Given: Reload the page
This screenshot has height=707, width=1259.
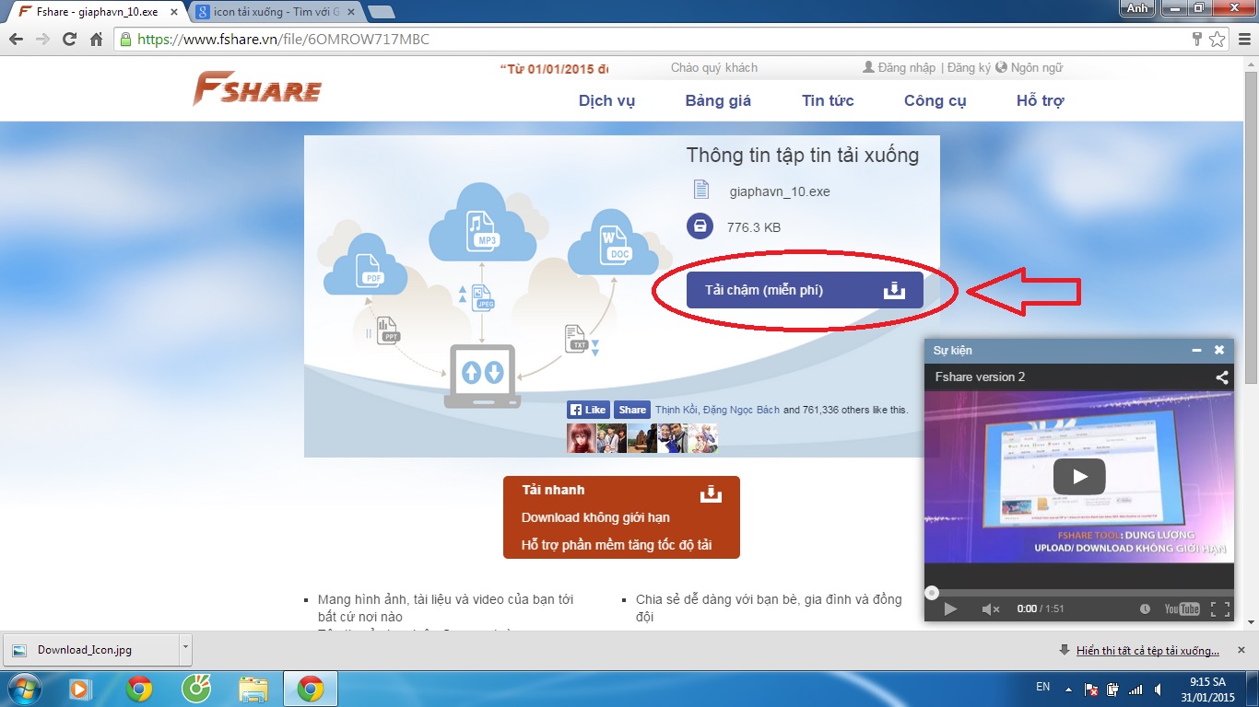Looking at the screenshot, I should 69,40.
